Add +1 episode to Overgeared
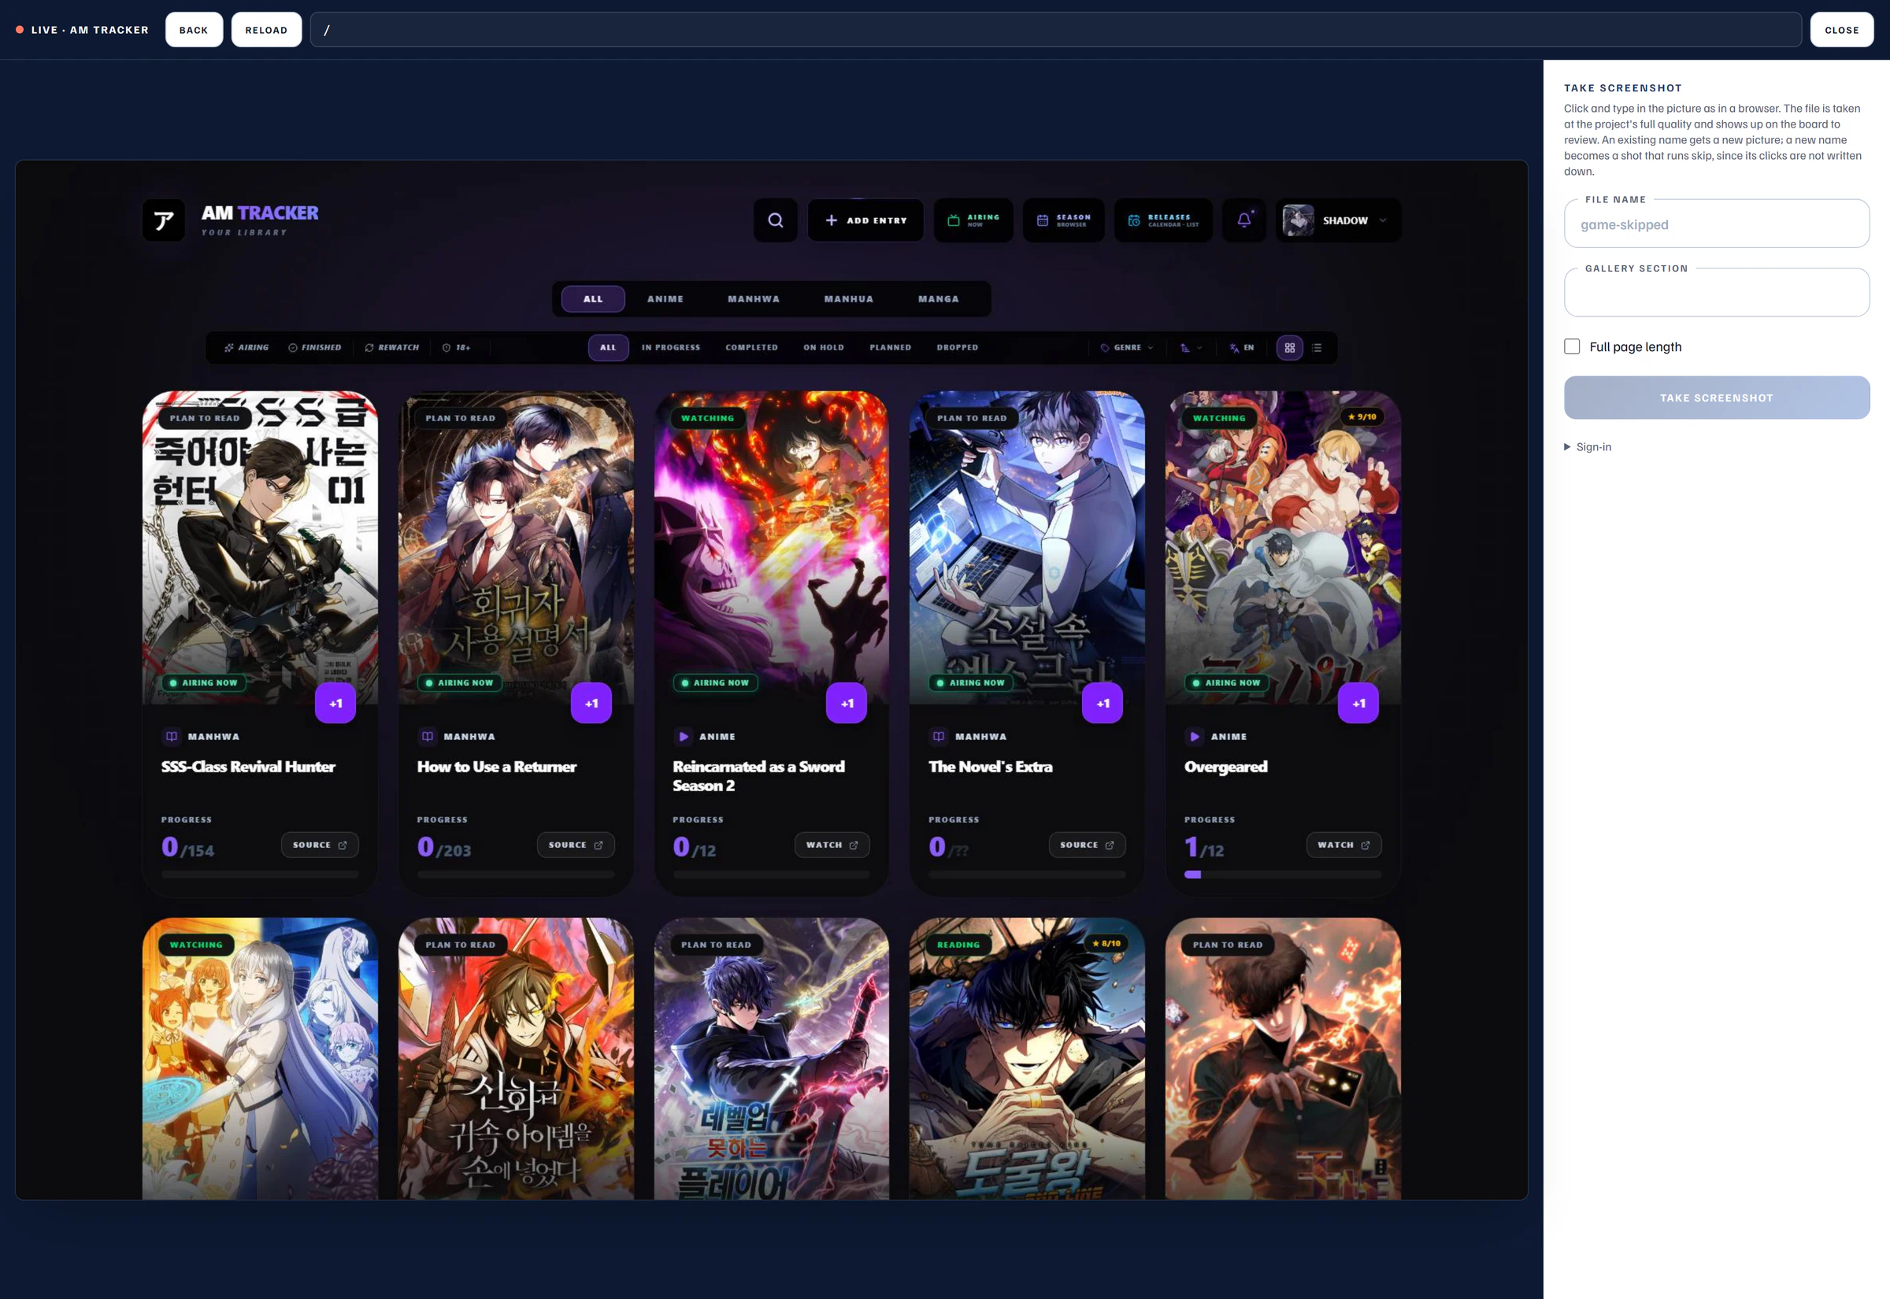1890x1299 pixels. coord(1358,703)
